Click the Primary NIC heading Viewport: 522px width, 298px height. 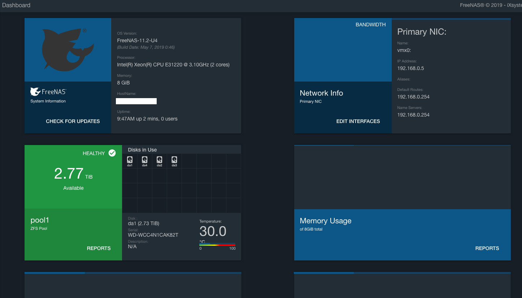tap(422, 32)
